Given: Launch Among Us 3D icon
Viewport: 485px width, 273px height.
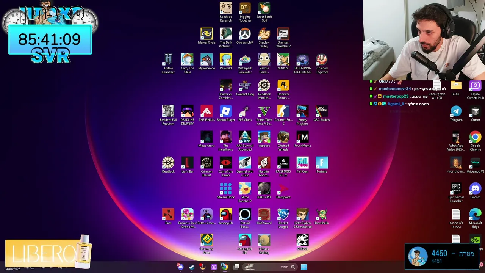Looking at the screenshot, I should [x=245, y=244].
